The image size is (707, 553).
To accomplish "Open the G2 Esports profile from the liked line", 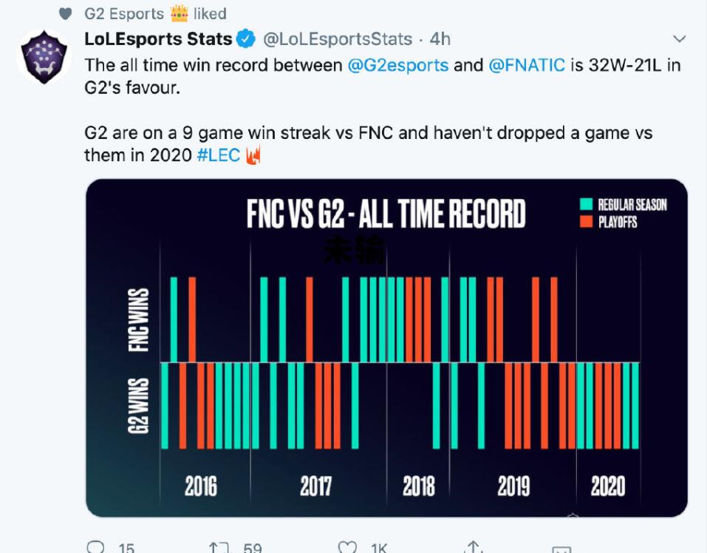I will click(x=124, y=13).
